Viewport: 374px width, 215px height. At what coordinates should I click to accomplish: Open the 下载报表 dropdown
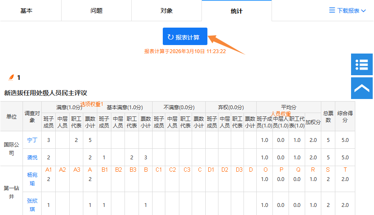pyautogui.click(x=348, y=11)
